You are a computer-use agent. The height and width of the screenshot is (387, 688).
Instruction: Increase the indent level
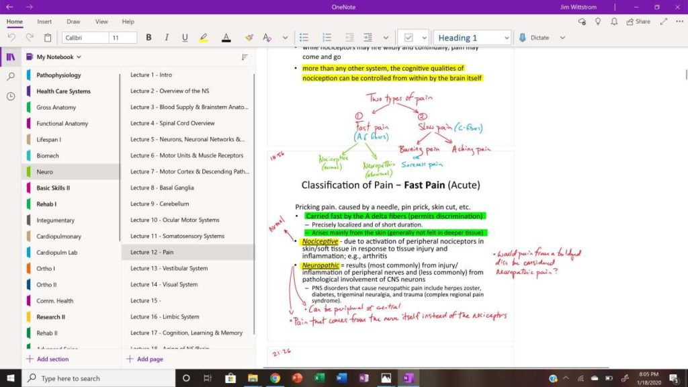(368, 38)
